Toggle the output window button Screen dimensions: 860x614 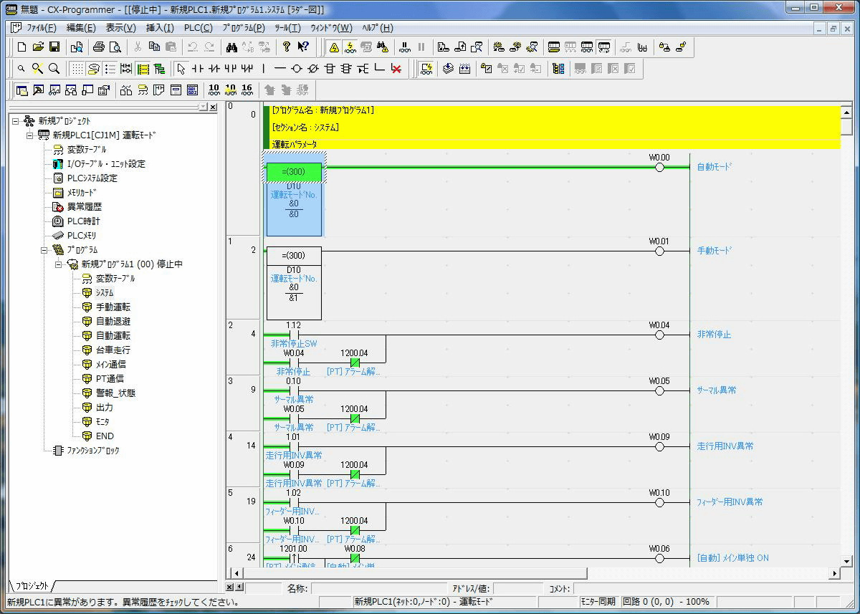[38, 90]
